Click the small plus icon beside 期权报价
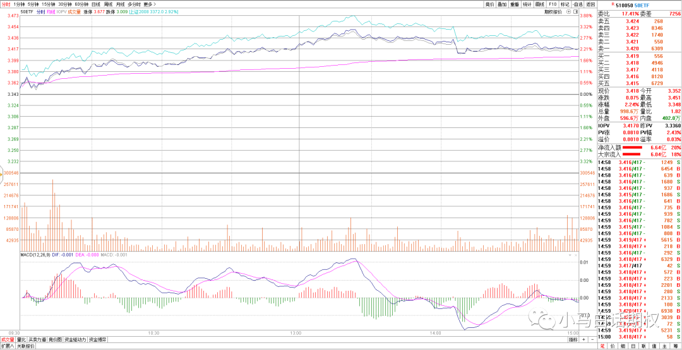682x350 pixels. click(x=568, y=12)
